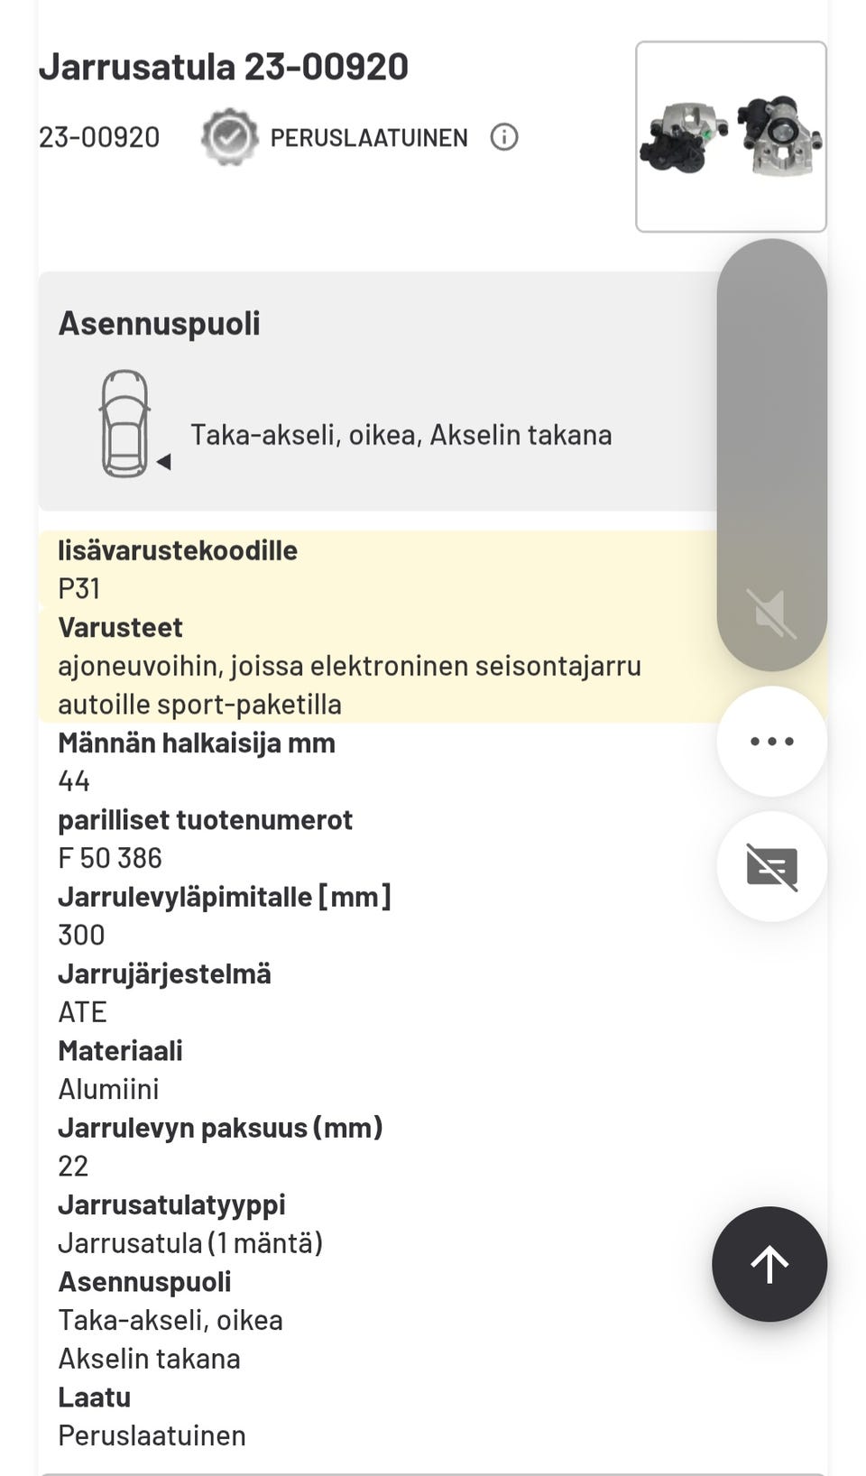This screenshot has width=866, height=1476.
Task: Toggle the captions-off button
Action: click(771, 866)
